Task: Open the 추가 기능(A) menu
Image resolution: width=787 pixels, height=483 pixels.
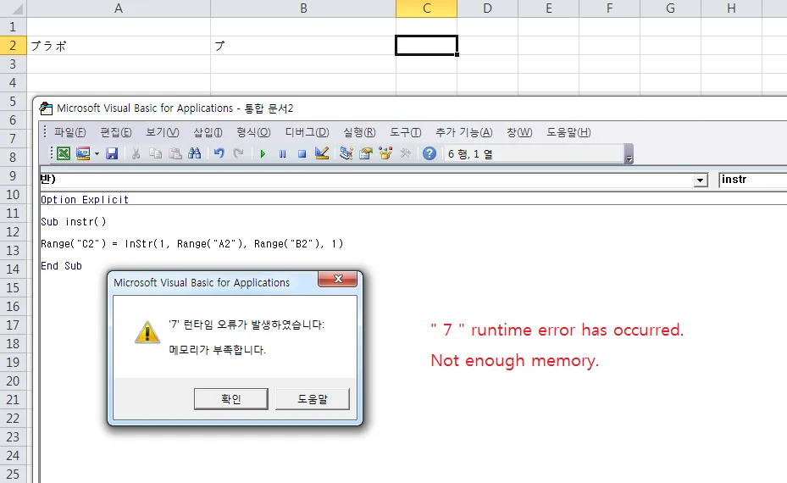Action: coord(463,132)
